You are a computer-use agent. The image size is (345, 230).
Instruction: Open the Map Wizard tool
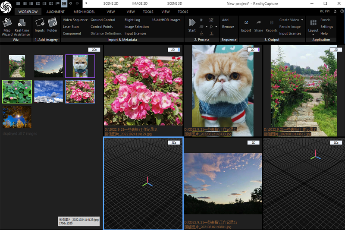[7, 27]
